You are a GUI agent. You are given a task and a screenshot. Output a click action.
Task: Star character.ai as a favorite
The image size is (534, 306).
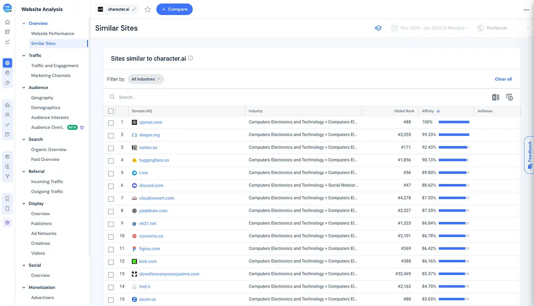pyautogui.click(x=148, y=9)
